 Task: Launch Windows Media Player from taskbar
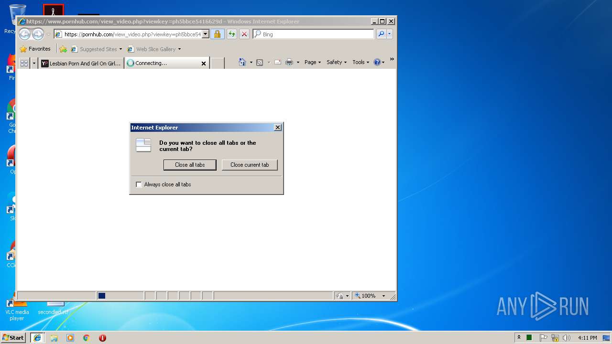70,338
